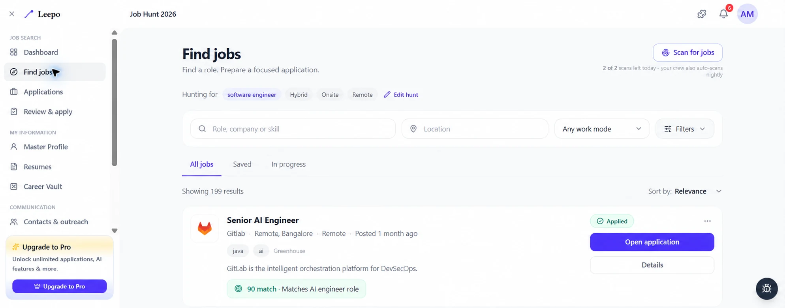Toggle the Hybrid chip
785x308 pixels.
299,95
